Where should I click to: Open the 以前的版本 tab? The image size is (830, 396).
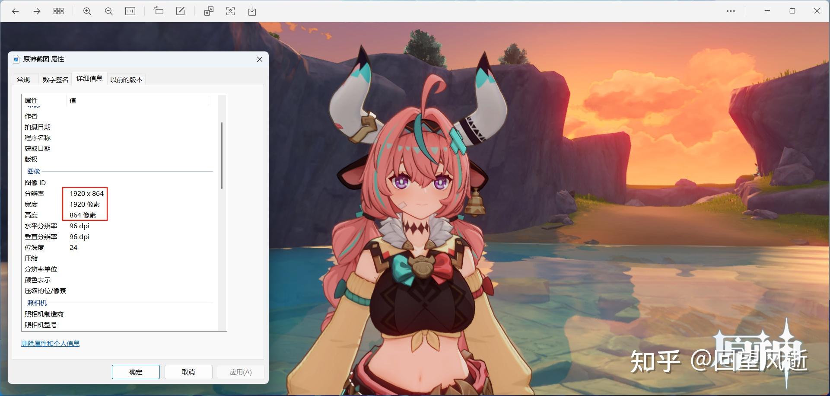pyautogui.click(x=126, y=80)
